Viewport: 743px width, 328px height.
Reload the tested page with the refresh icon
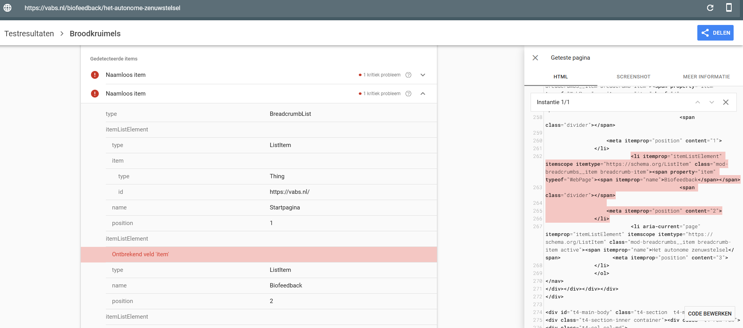(x=710, y=8)
